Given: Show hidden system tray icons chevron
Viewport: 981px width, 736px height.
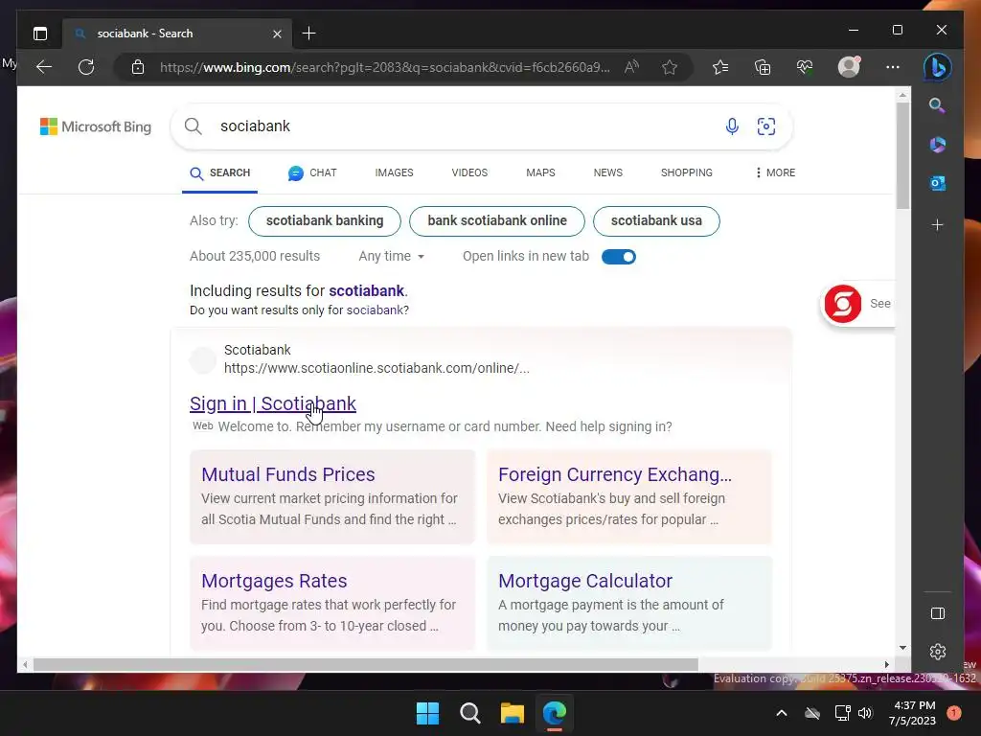Looking at the screenshot, I should tap(782, 713).
